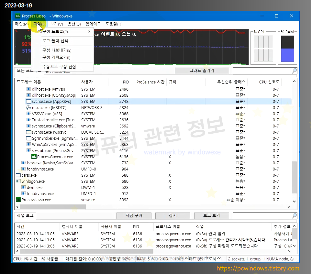311x274 pixels.
Task: Click the % CPU core usage meter
Action: [x=263, y=49]
